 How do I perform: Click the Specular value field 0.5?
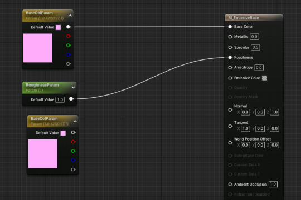point(255,47)
